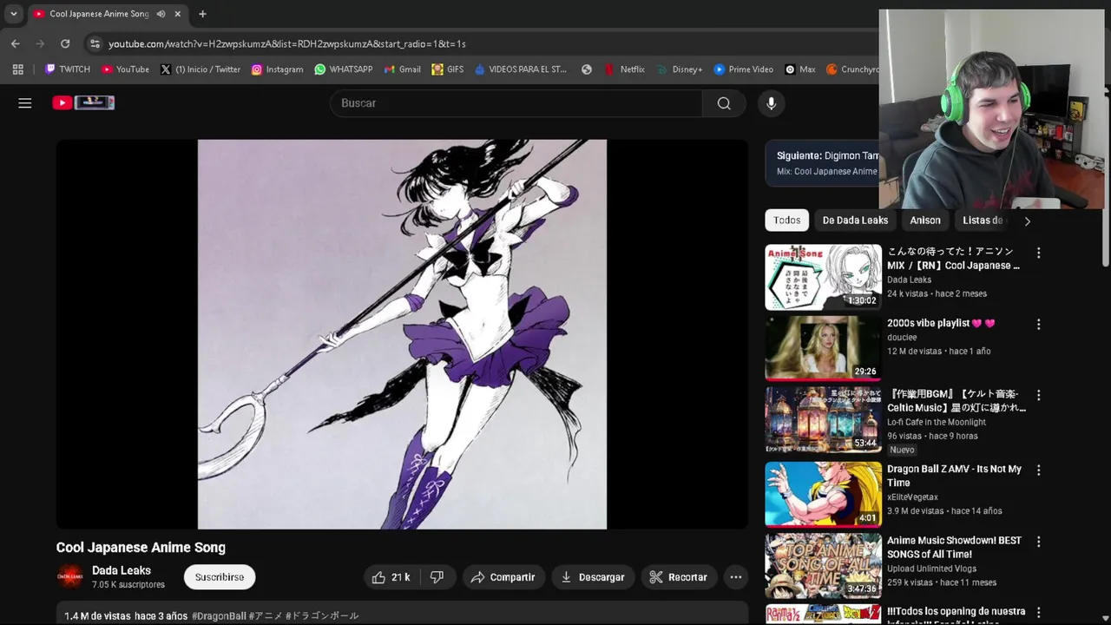1111x625 pixels.
Task: Open options for 2000s vibe playlist
Action: coord(1039,324)
